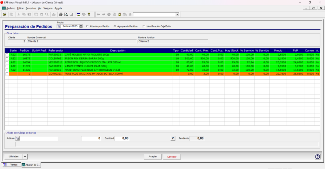Click the open folder toolbar icon
The height and width of the screenshot is (169, 325).
pos(4,14)
